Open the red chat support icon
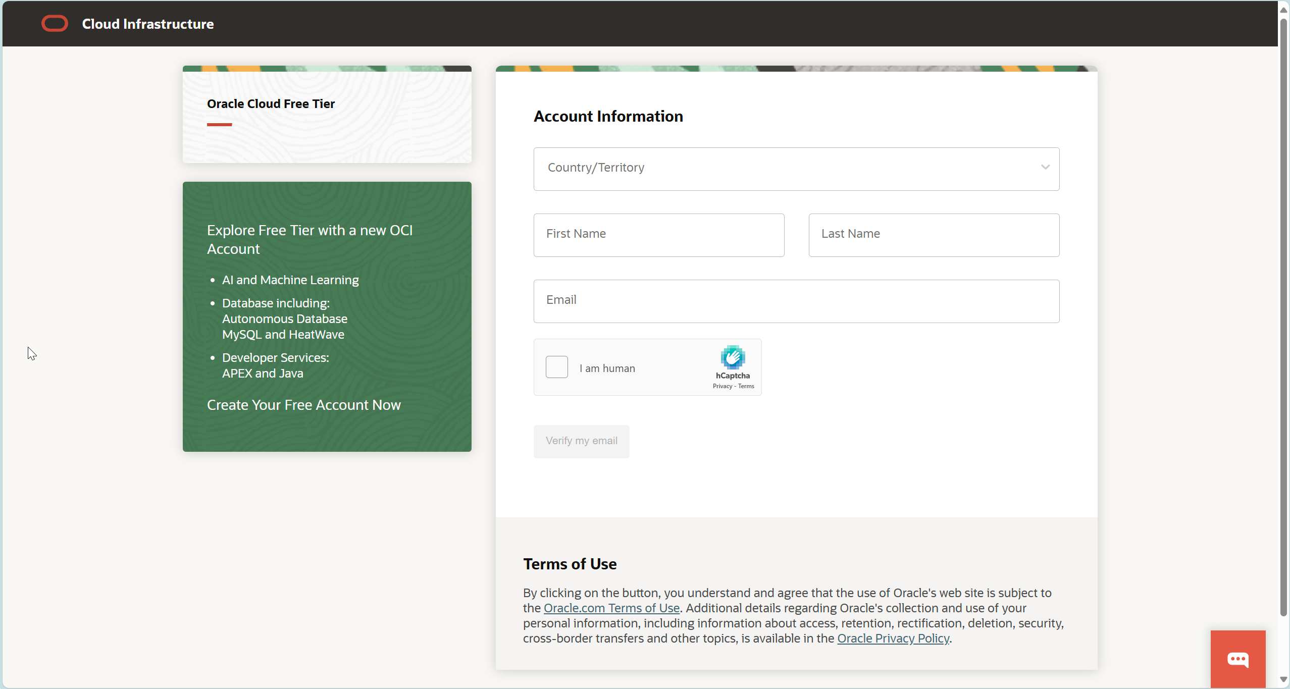This screenshot has height=689, width=1290. [x=1238, y=659]
